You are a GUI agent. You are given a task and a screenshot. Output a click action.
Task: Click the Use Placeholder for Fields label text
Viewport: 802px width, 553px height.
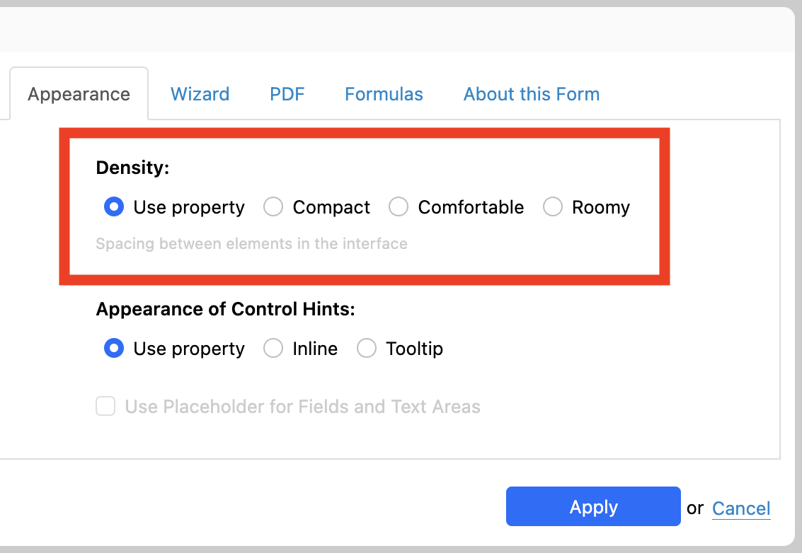coord(303,407)
